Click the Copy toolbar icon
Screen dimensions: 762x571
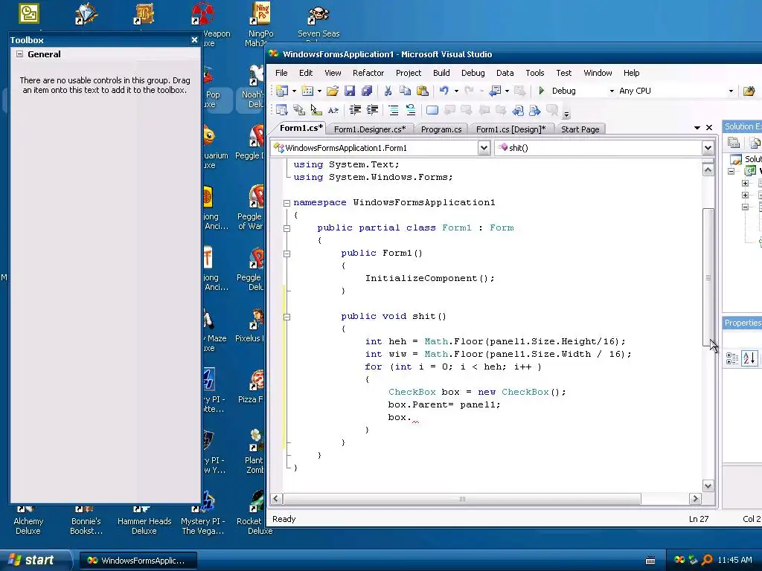click(405, 91)
